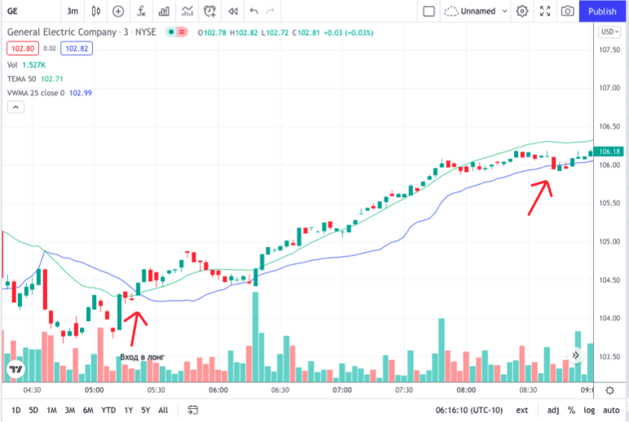Viewport: 629px width, 422px height.
Task: Undo the last chart action
Action: pyautogui.click(x=254, y=11)
